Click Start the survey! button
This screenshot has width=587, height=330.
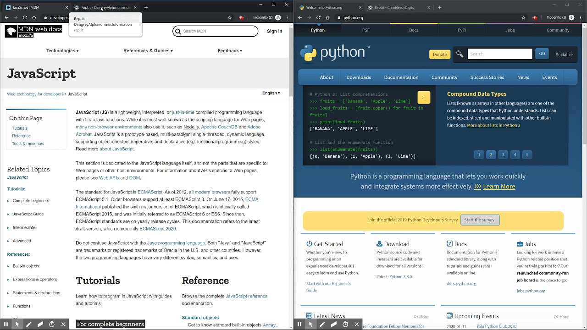point(480,220)
